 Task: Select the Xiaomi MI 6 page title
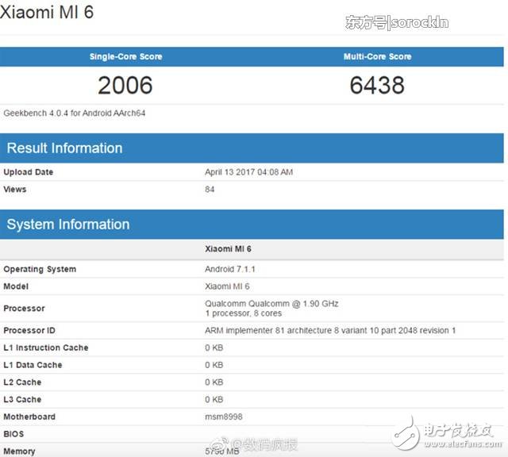coord(48,13)
